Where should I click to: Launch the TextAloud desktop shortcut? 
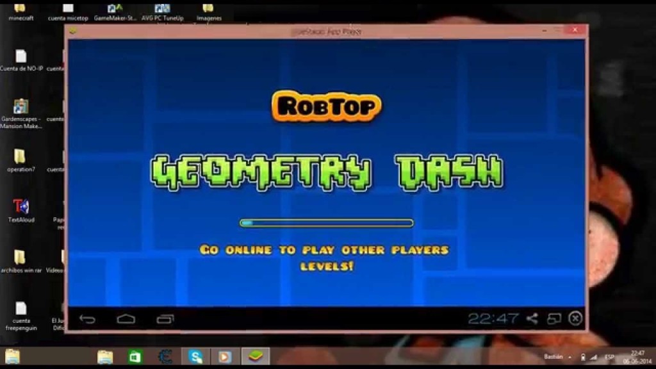coord(21,211)
